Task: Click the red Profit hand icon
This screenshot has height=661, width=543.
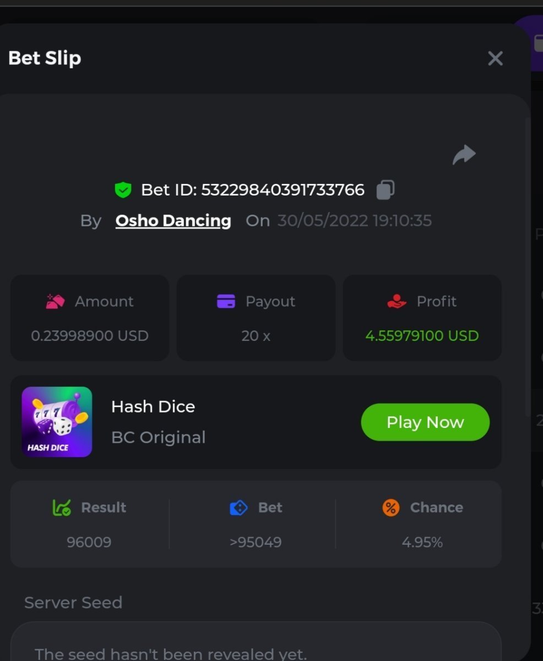Action: point(397,301)
